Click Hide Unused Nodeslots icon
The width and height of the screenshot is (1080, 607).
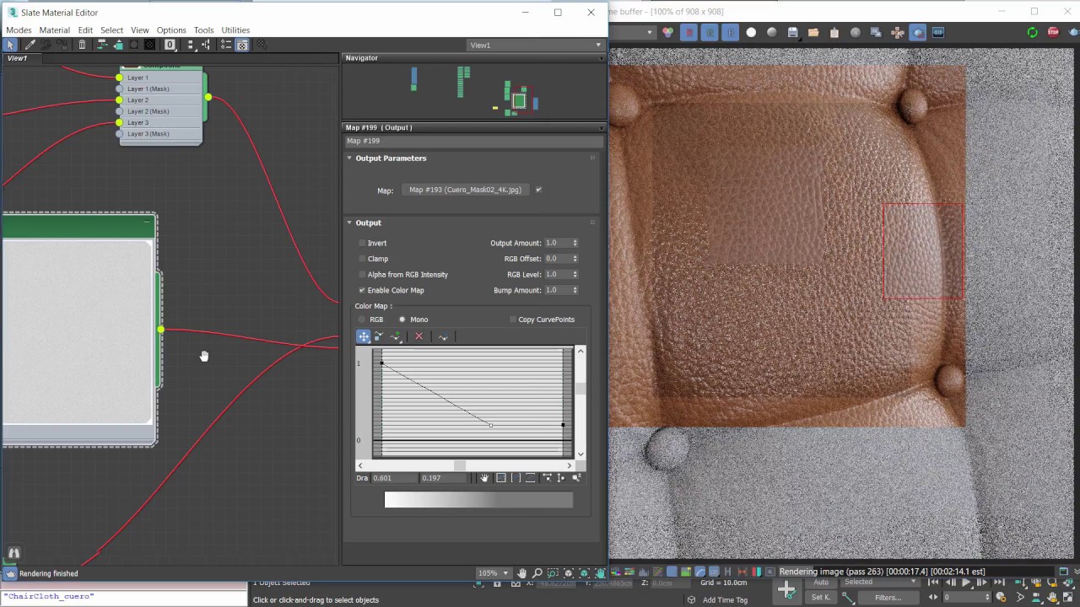118,45
